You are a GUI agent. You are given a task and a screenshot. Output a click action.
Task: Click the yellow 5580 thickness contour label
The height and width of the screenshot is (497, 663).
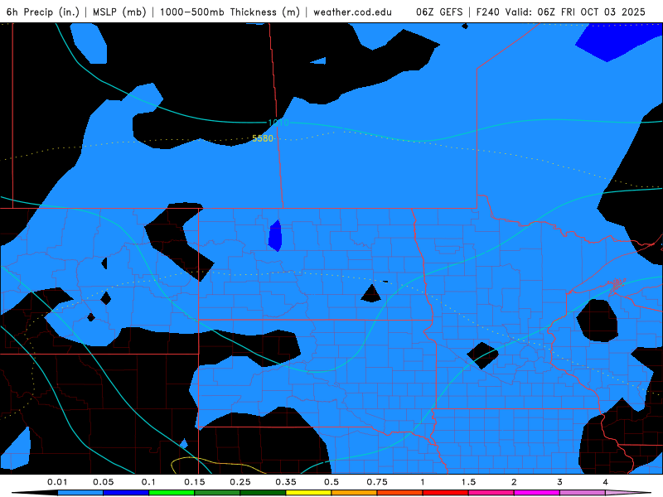click(263, 138)
